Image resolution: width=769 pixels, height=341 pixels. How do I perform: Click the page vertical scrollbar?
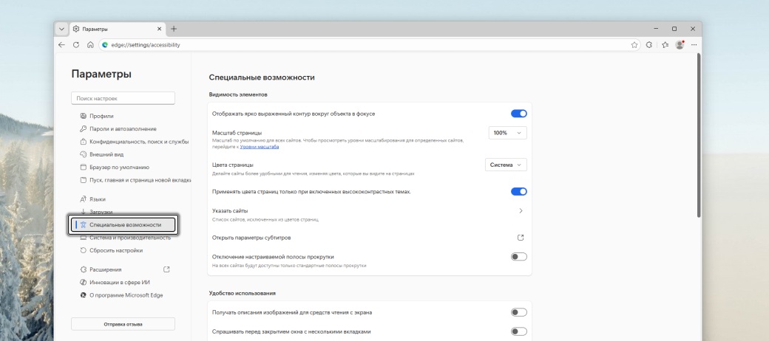click(x=698, y=133)
